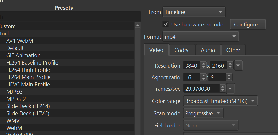This screenshot has height=135, width=278.
Task: Change the Scan mode Progressive dropdown
Action: pyautogui.click(x=203, y=113)
